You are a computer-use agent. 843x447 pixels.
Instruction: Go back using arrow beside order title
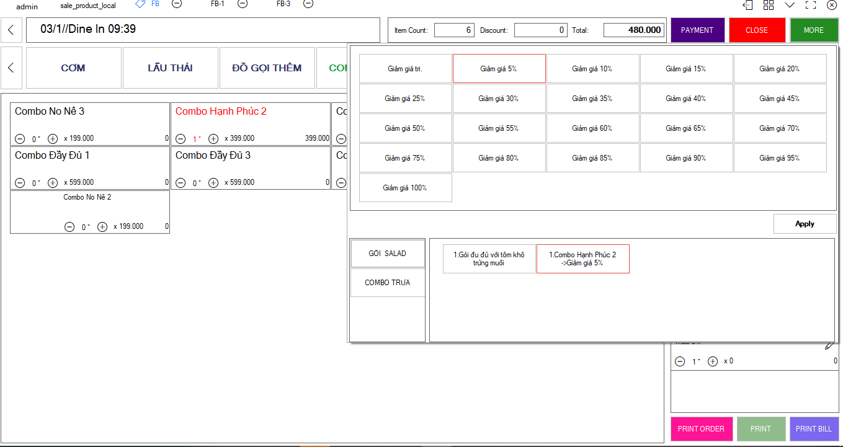point(11,30)
